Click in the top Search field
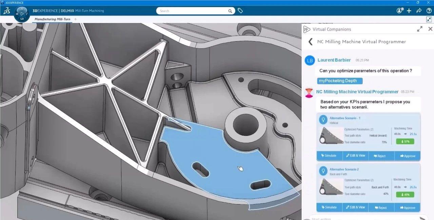The image size is (434, 220). pyautogui.click(x=192, y=11)
